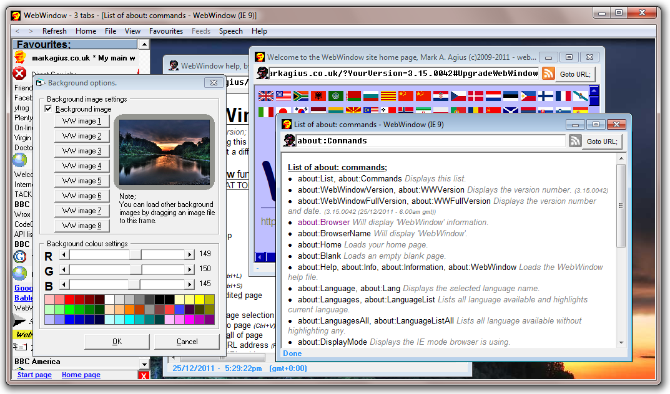Click the red X icon at bottom right statusbar
This screenshot has height=394, width=670.
(x=142, y=375)
